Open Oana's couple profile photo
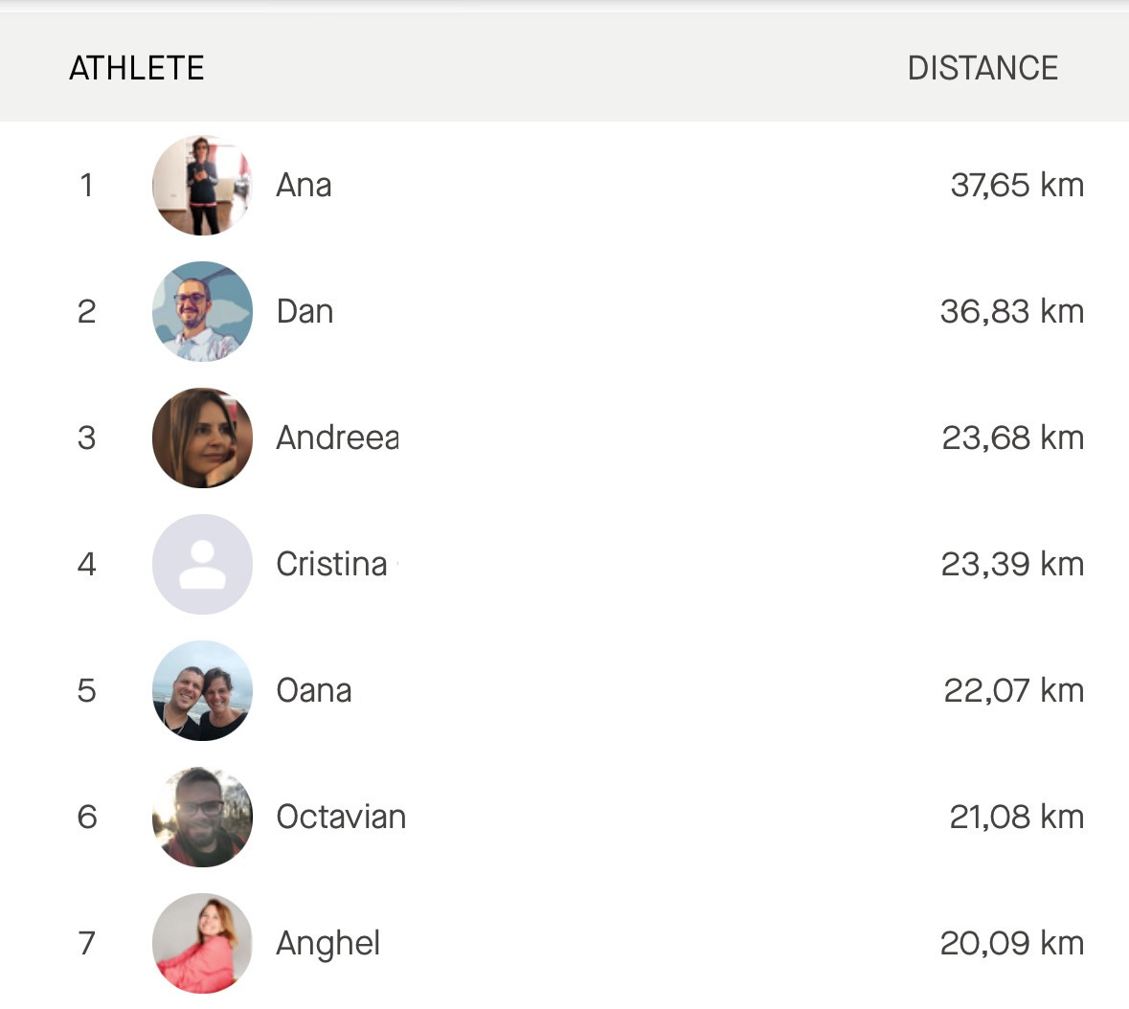 (202, 690)
